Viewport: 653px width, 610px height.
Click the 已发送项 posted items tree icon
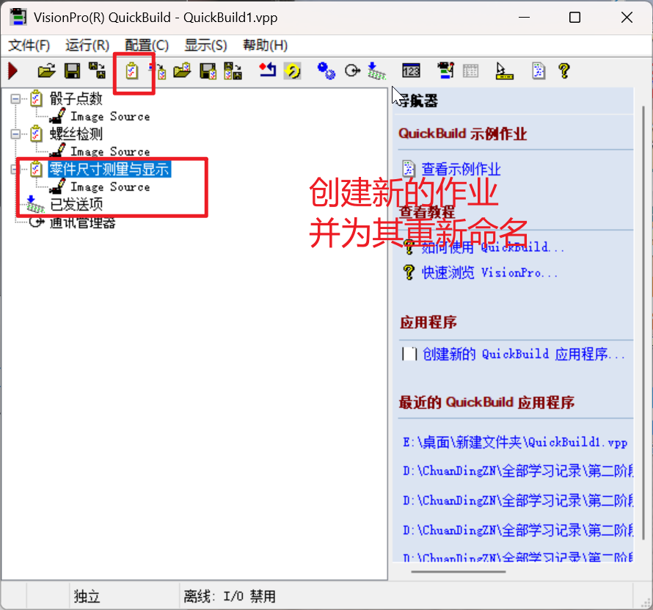pyautogui.click(x=34, y=204)
